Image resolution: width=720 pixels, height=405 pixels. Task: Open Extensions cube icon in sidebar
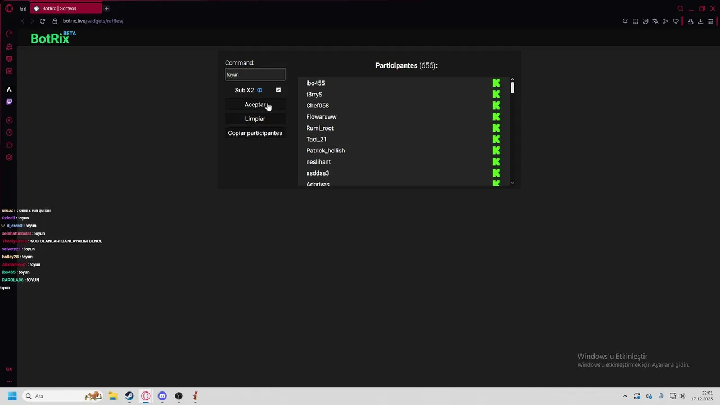tap(9, 145)
